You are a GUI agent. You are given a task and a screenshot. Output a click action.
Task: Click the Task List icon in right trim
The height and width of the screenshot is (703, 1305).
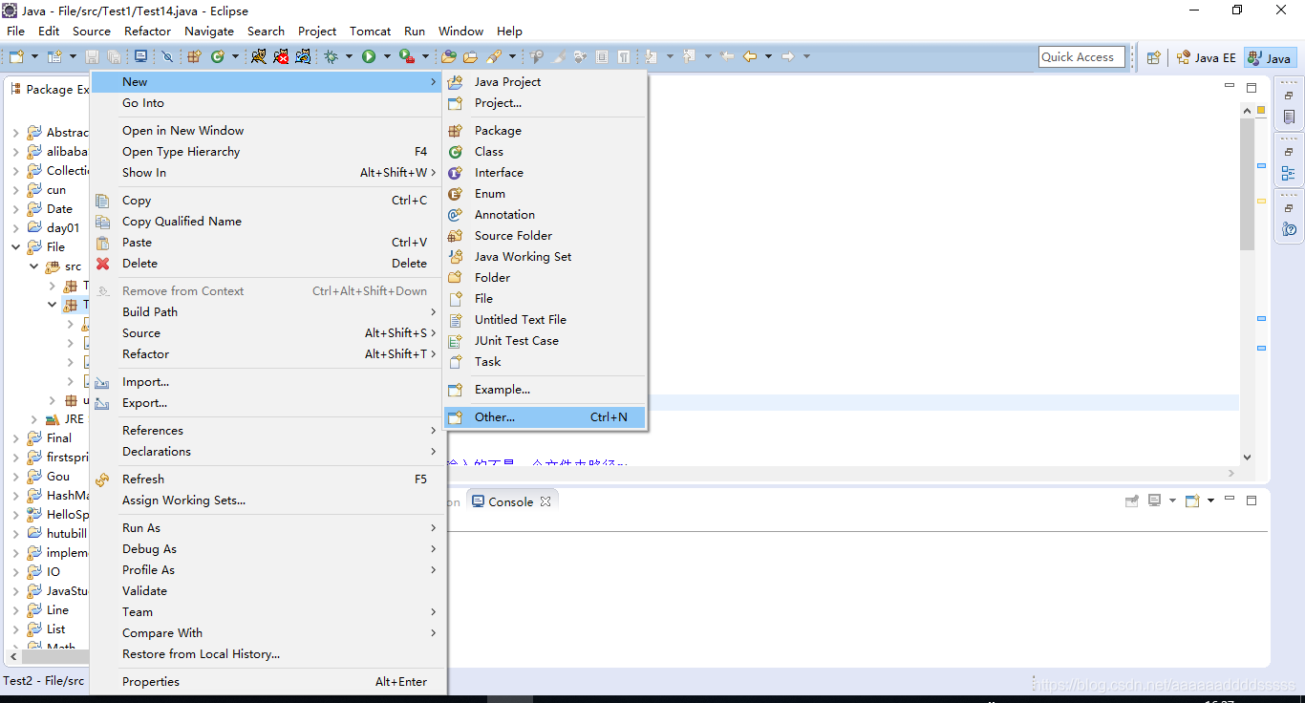pyautogui.click(x=1289, y=117)
